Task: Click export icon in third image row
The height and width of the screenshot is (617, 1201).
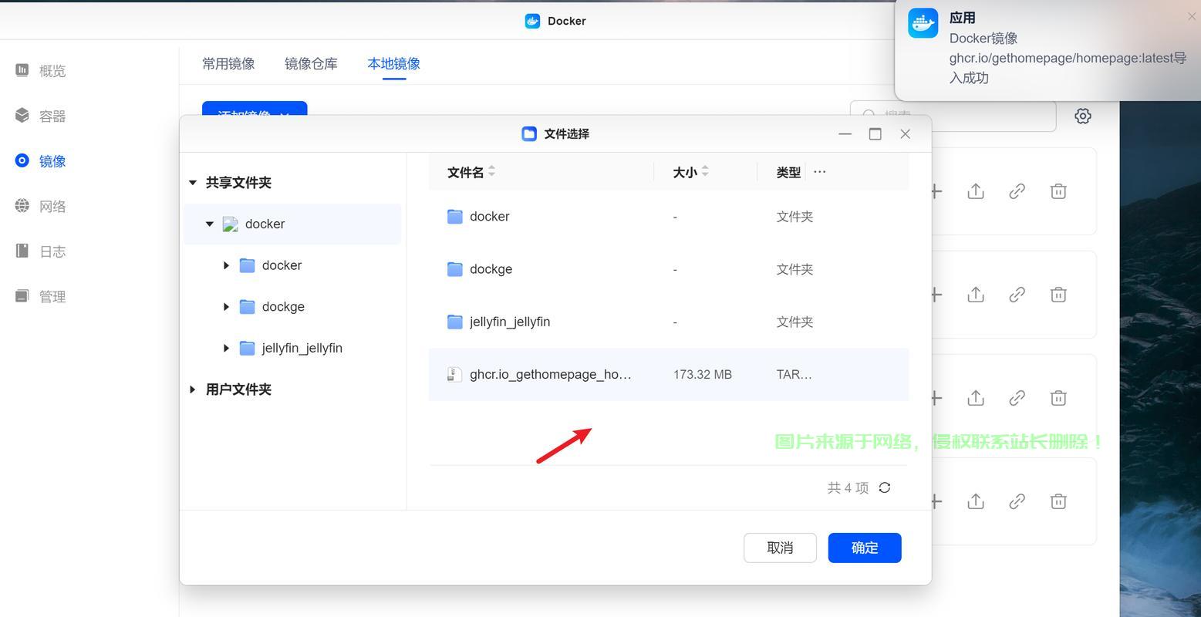Action: (976, 398)
